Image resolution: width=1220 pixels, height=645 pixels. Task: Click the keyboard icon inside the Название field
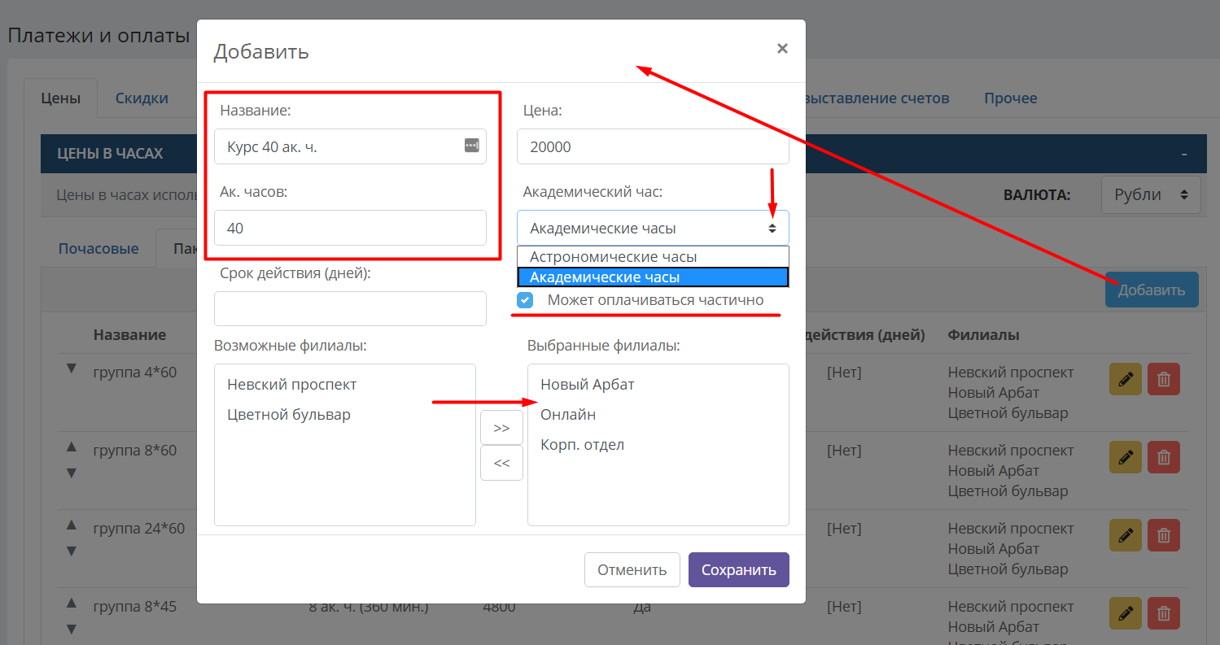[x=472, y=146]
